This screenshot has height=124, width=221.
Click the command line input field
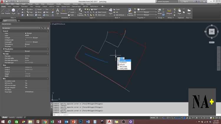pos(121,115)
